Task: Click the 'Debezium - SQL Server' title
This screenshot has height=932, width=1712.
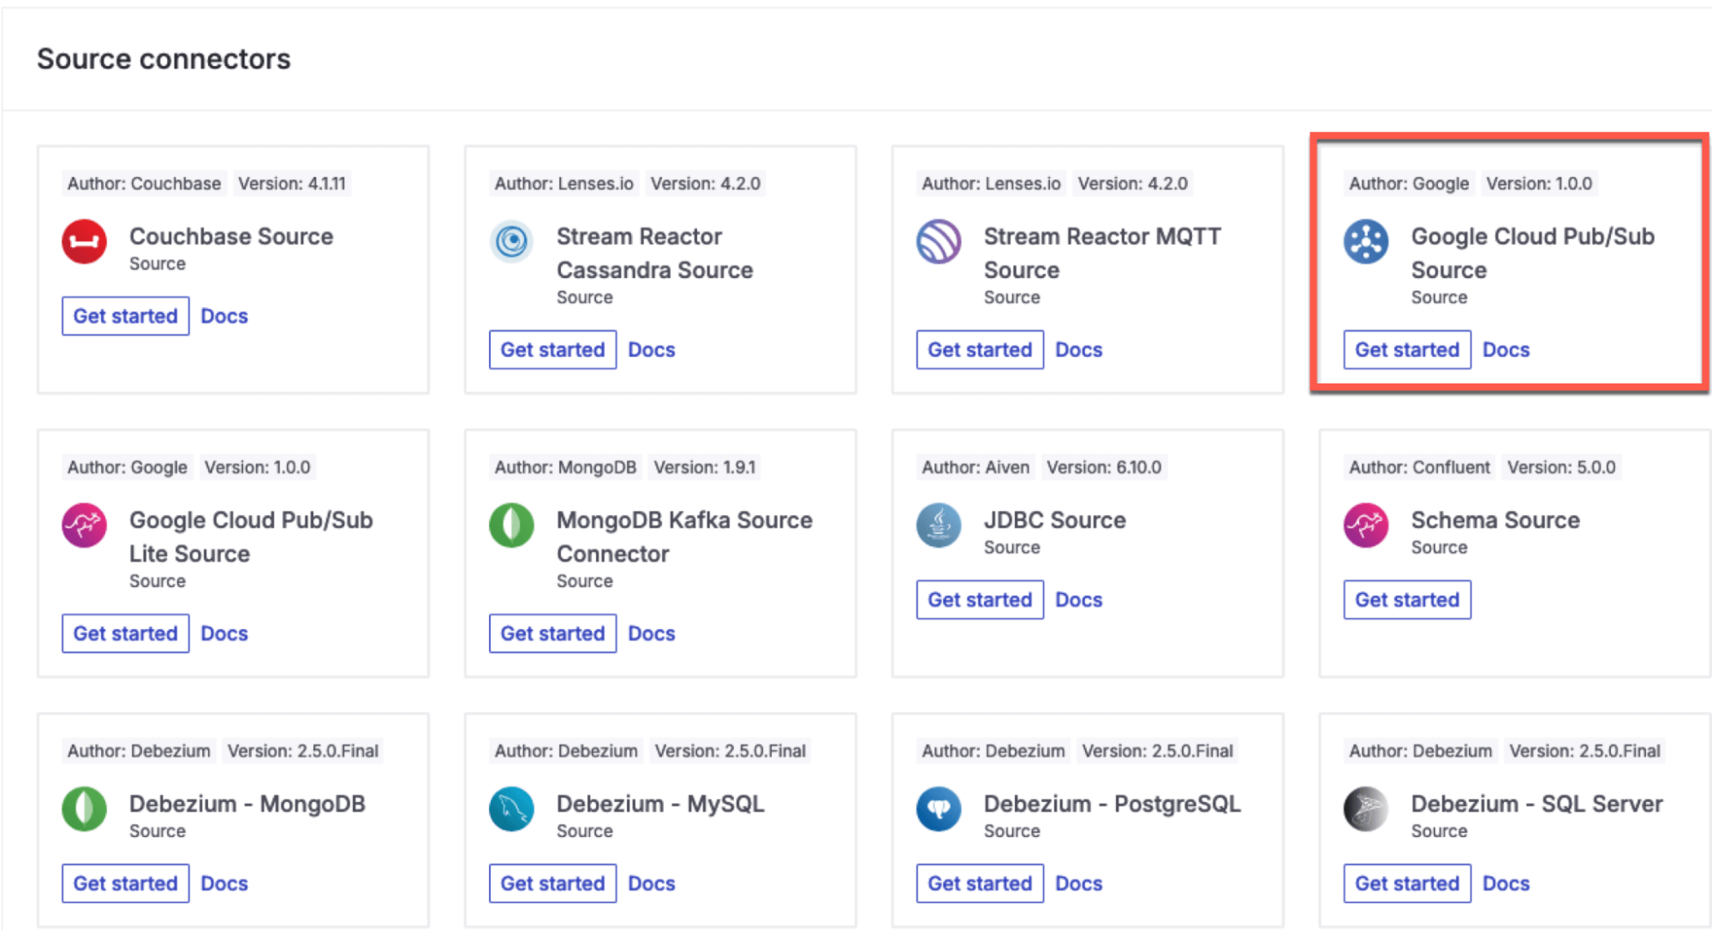Action: pyautogui.click(x=1537, y=804)
